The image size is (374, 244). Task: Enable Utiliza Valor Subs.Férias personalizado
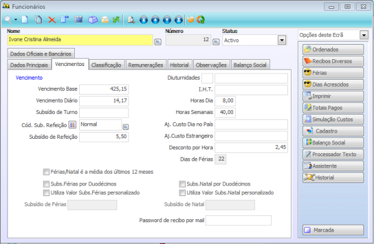(x=46, y=192)
